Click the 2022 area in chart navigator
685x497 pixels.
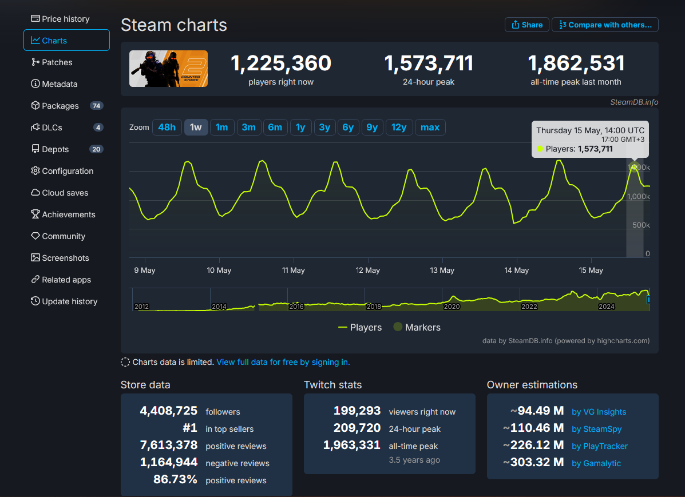(529, 306)
